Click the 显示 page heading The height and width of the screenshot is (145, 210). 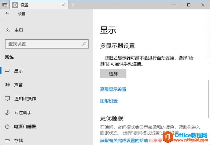[x=108, y=30]
